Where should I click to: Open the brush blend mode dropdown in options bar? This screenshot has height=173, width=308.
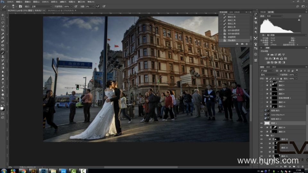pos(41,6)
